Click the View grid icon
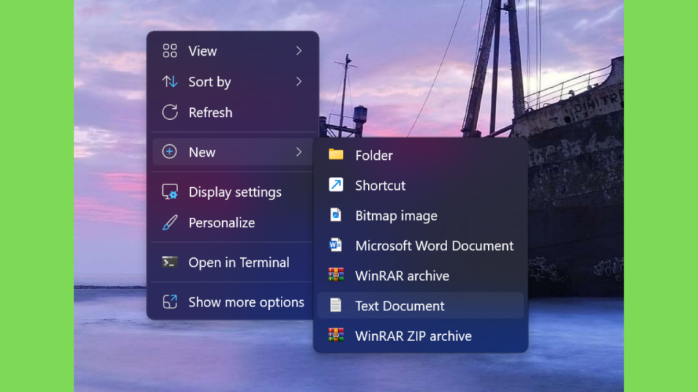 [x=170, y=51]
